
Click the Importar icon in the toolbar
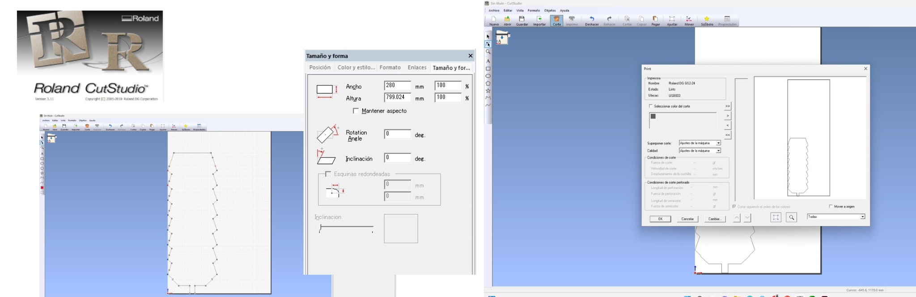point(539,21)
